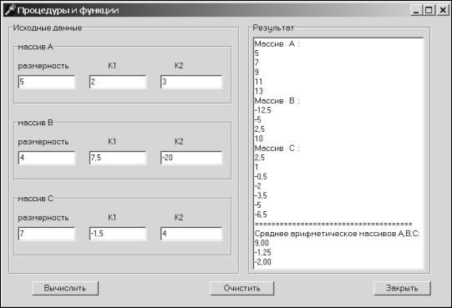Minimize the Процедуры и функции window
The image size is (452, 308).
click(x=416, y=10)
